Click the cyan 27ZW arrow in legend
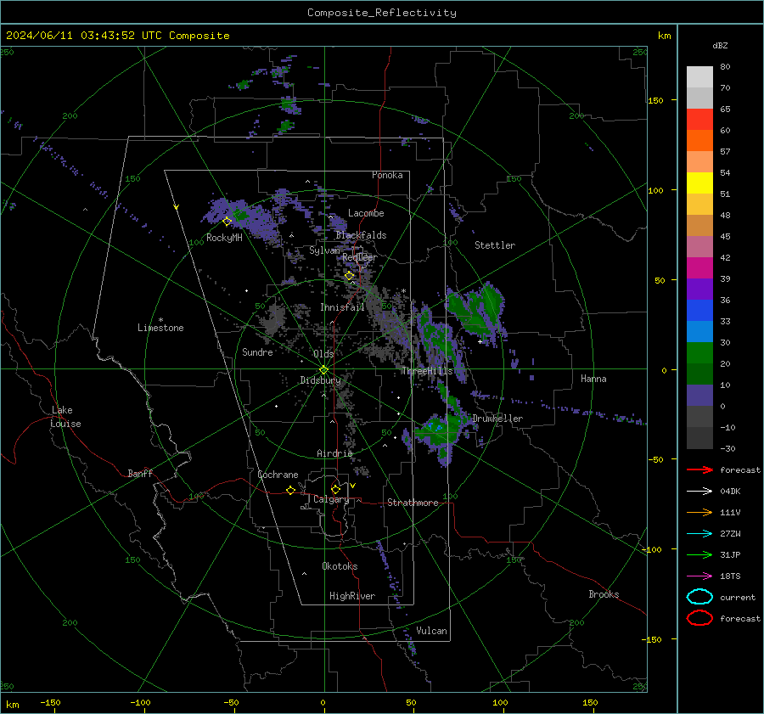The height and width of the screenshot is (714, 764). 699,534
